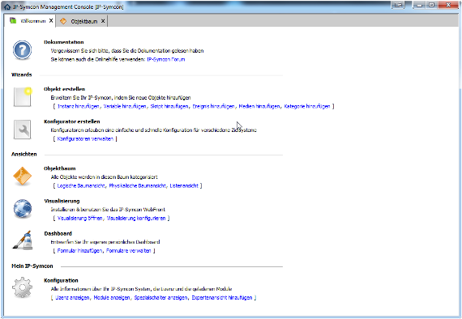Close the Willkommen tab
The image size is (462, 319).
51,20
